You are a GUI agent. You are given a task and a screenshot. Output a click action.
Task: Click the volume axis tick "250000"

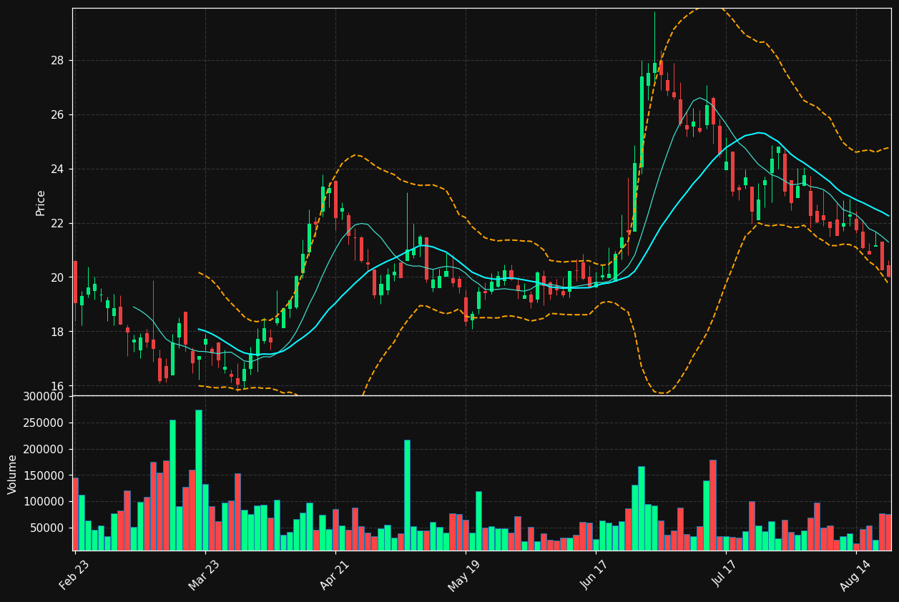pyautogui.click(x=45, y=423)
